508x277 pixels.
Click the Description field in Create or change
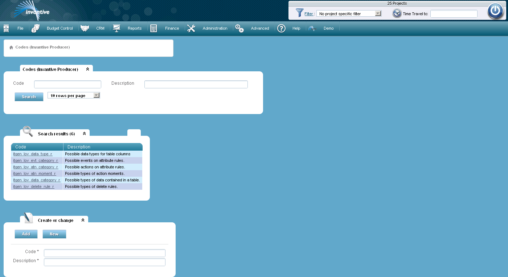[x=105, y=262]
